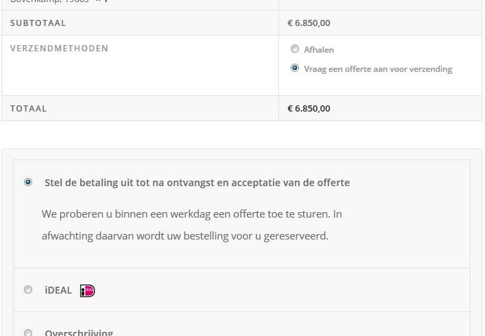Click the 'Overschrijving' text label
This screenshot has width=485, height=336.
click(79, 333)
